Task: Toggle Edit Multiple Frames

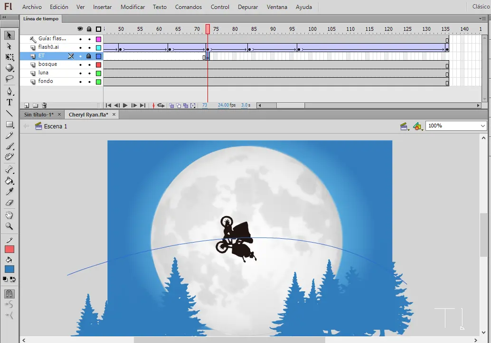Action: pyautogui.click(x=186, y=106)
